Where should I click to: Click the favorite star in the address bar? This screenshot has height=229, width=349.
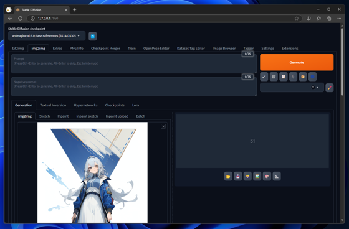pyautogui.click(x=297, y=19)
